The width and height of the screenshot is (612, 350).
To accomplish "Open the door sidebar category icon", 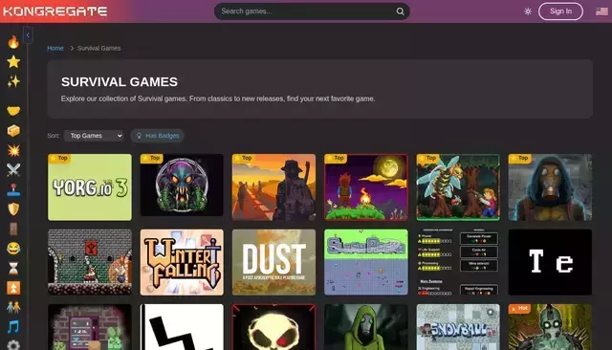I will (13, 229).
